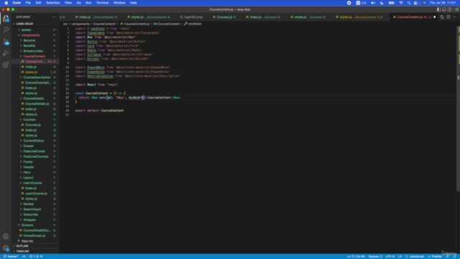460x259 pixels.
Task: Collapse the CourseContent folder
Action: tap(34, 56)
